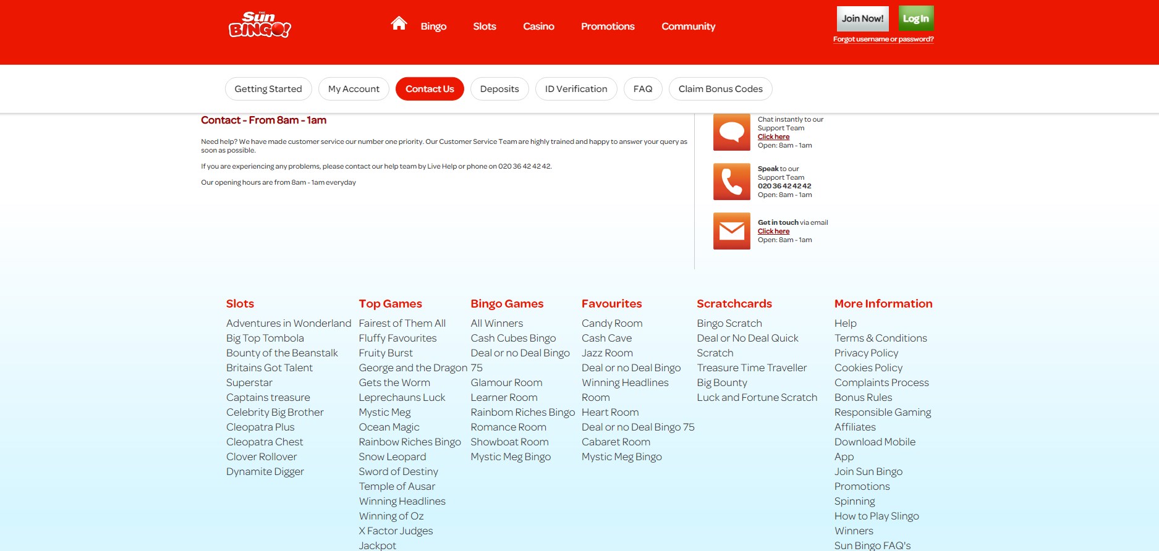The image size is (1159, 551).
Task: Open Jazz Room link
Action: (607, 353)
